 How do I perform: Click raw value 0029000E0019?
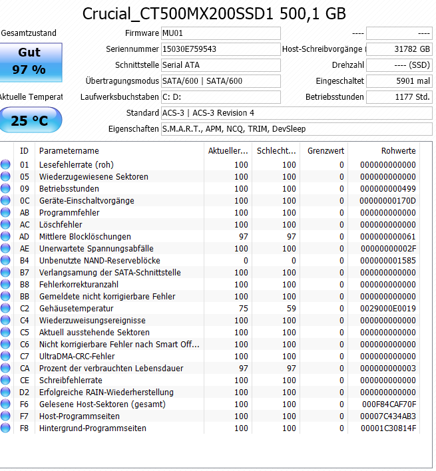tap(388, 309)
